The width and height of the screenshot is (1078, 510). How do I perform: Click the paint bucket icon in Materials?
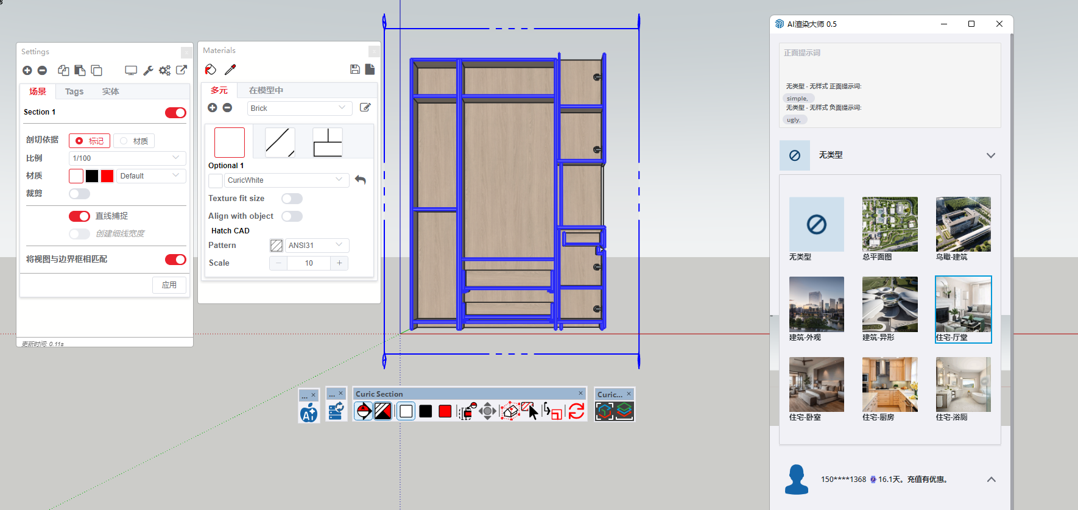211,69
